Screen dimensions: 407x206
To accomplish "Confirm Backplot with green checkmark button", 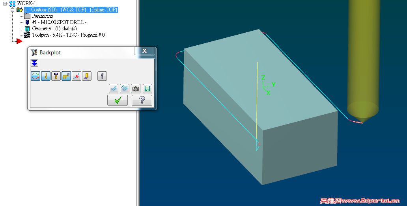I will (x=118, y=100).
